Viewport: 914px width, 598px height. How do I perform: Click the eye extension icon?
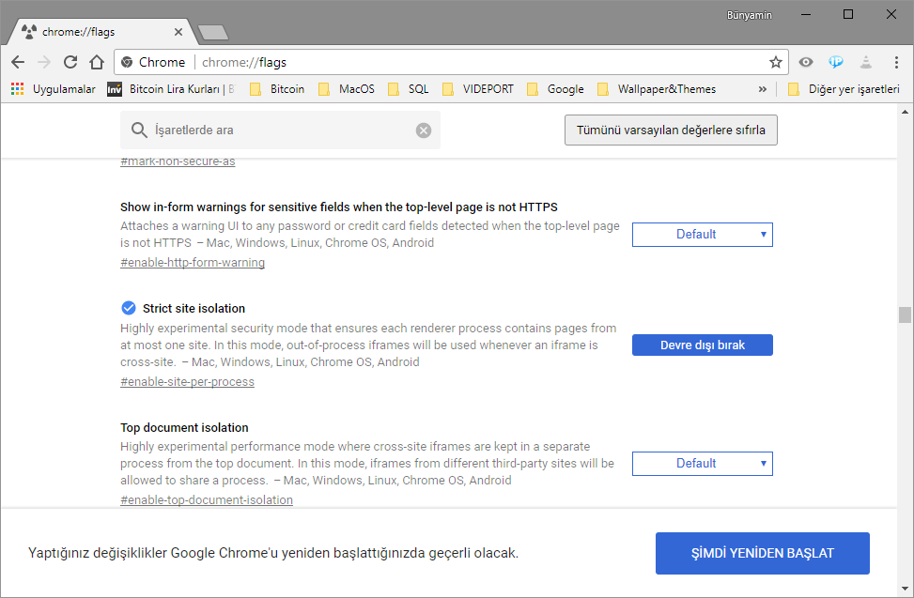pyautogui.click(x=805, y=61)
